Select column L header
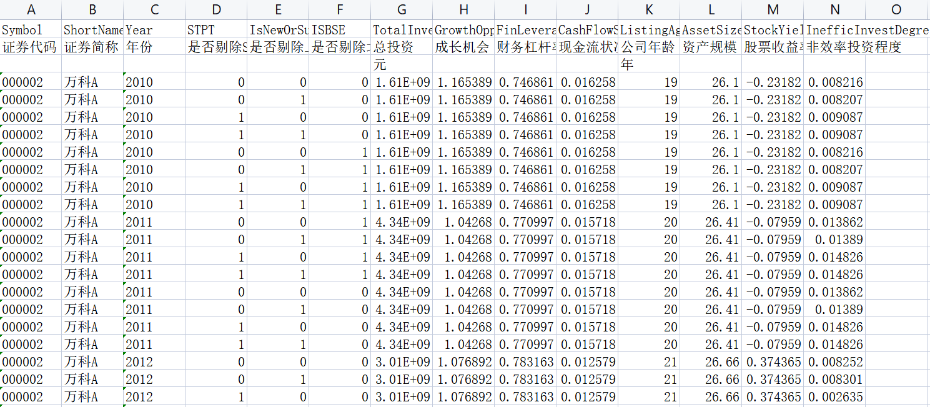The height and width of the screenshot is (407, 930). tap(711, 9)
